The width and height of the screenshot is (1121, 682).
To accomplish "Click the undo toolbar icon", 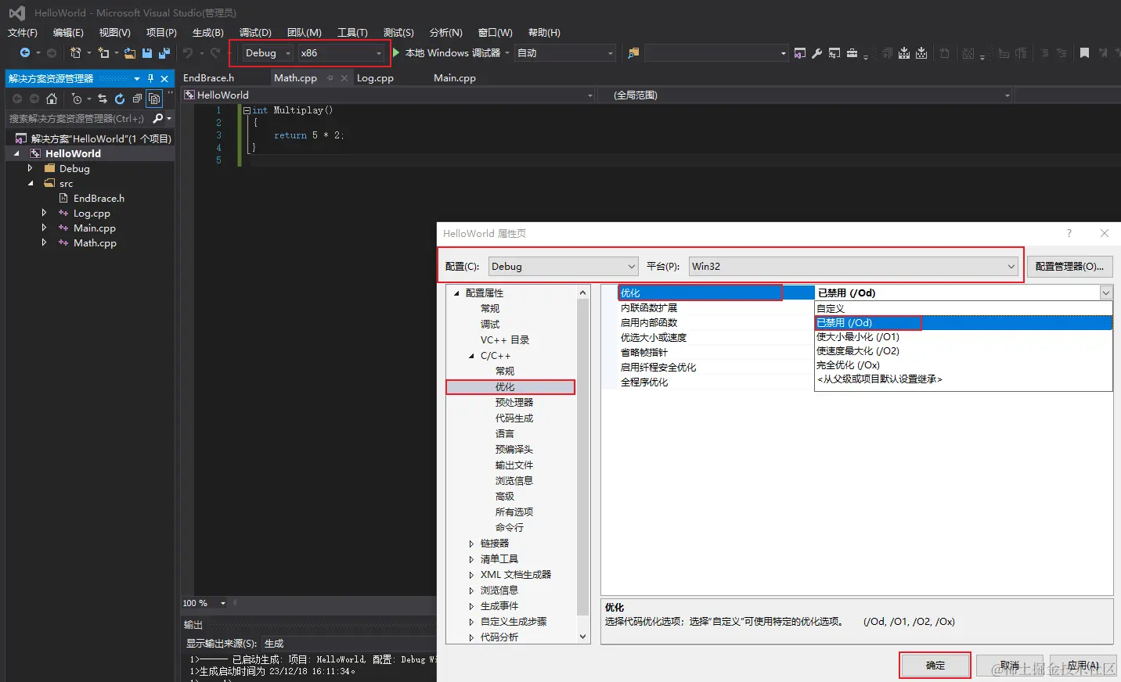I will [x=188, y=53].
